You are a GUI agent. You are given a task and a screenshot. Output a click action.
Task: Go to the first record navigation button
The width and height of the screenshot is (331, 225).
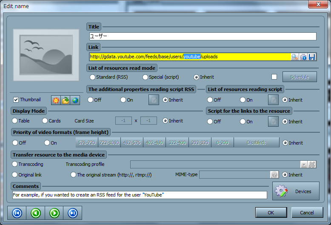[x=17, y=213]
